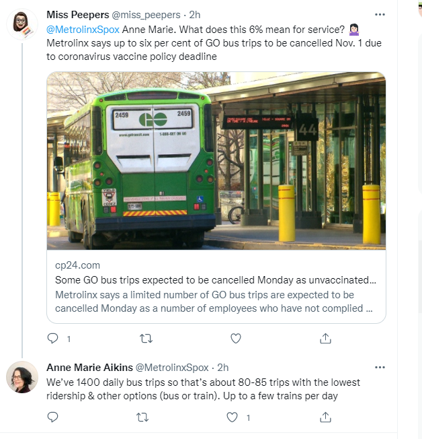Retweet Anne Marie Aikins' reply
The image size is (422, 439).
(142, 417)
